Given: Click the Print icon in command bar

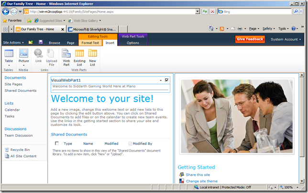Looking at the screenshot, I should (x=240, y=29).
